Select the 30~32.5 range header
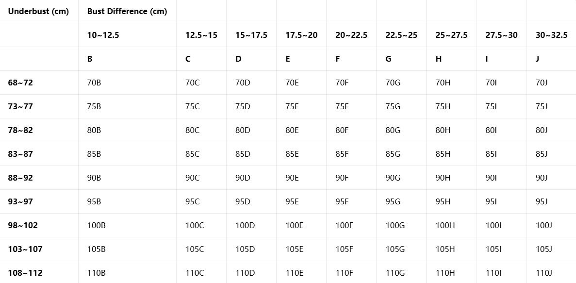This screenshot has width=576, height=283. pyautogui.click(x=552, y=35)
